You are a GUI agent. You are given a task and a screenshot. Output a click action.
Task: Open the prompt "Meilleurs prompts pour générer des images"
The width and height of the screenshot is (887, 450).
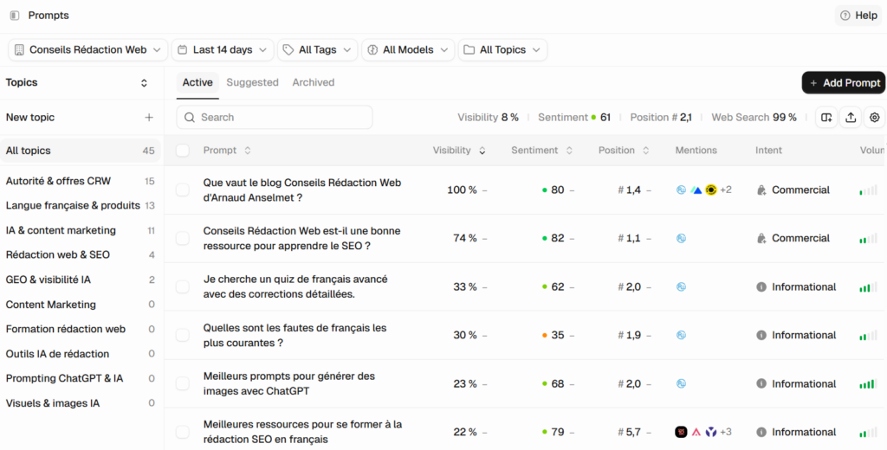pos(289,384)
